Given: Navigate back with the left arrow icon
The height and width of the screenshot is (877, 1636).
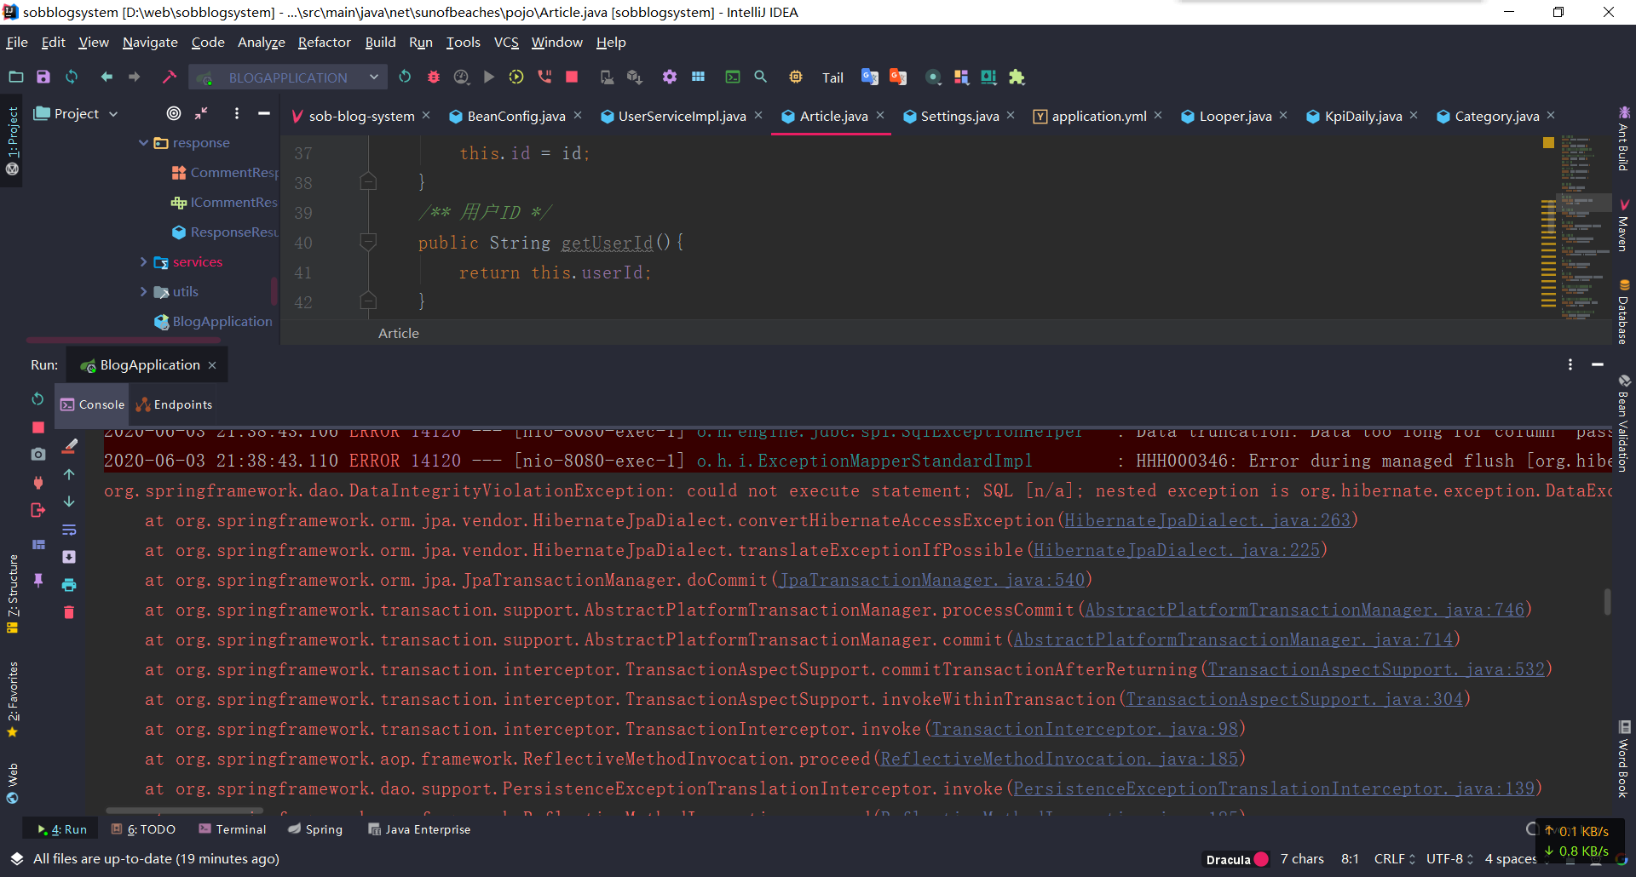Looking at the screenshot, I should (x=107, y=77).
